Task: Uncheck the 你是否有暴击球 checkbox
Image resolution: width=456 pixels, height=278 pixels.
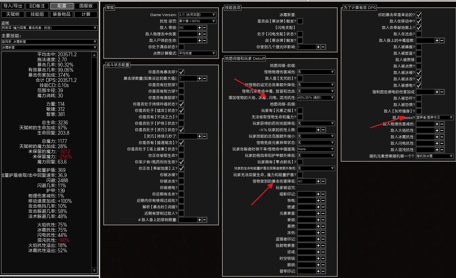Action: (181, 72)
